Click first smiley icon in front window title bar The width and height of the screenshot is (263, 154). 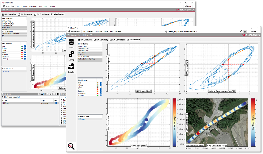coord(241,31)
